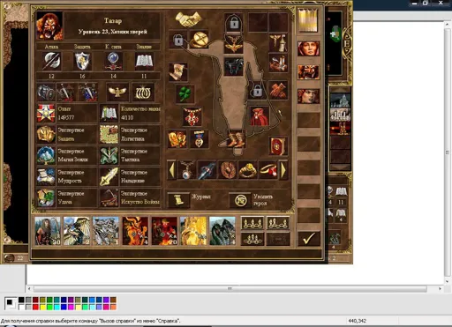452x327 pixels.
Task: Select the Expert Offense sword skill icon
Action: tap(109, 176)
